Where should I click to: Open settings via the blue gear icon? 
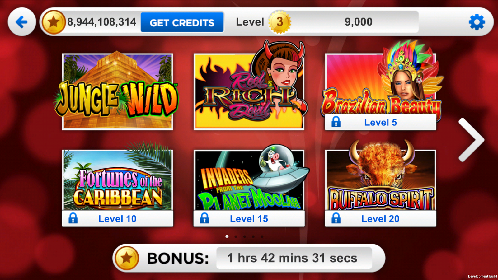click(x=477, y=22)
